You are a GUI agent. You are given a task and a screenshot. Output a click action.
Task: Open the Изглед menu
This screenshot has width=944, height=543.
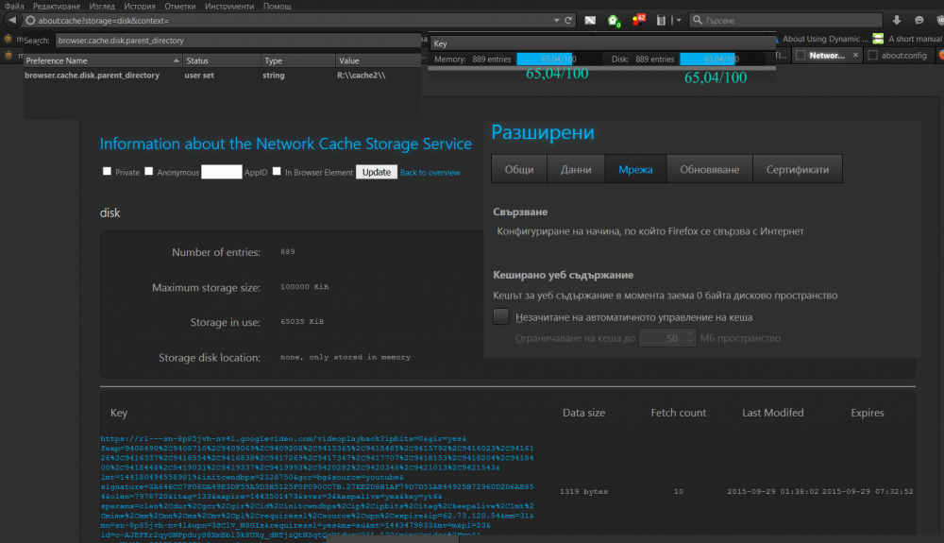pos(102,6)
